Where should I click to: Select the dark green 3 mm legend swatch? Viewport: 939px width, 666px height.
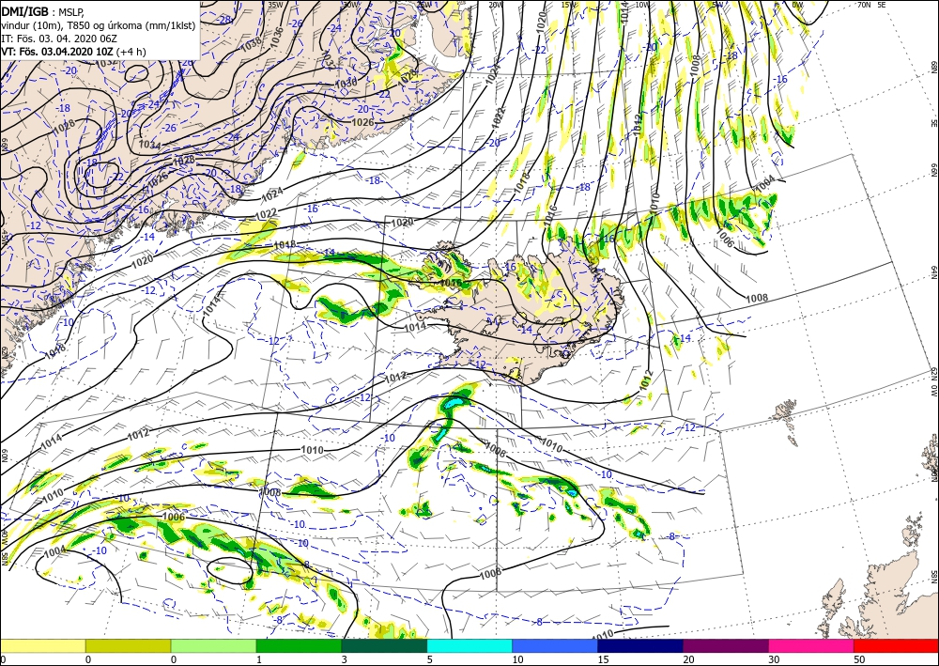click(x=384, y=645)
